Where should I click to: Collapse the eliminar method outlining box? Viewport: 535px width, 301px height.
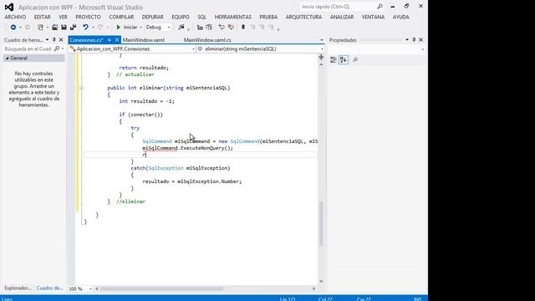click(81, 88)
